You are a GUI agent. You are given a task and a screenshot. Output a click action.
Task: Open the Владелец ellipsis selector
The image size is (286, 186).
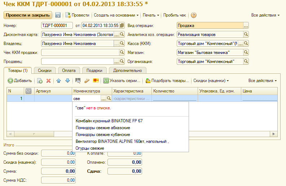pos(116,43)
